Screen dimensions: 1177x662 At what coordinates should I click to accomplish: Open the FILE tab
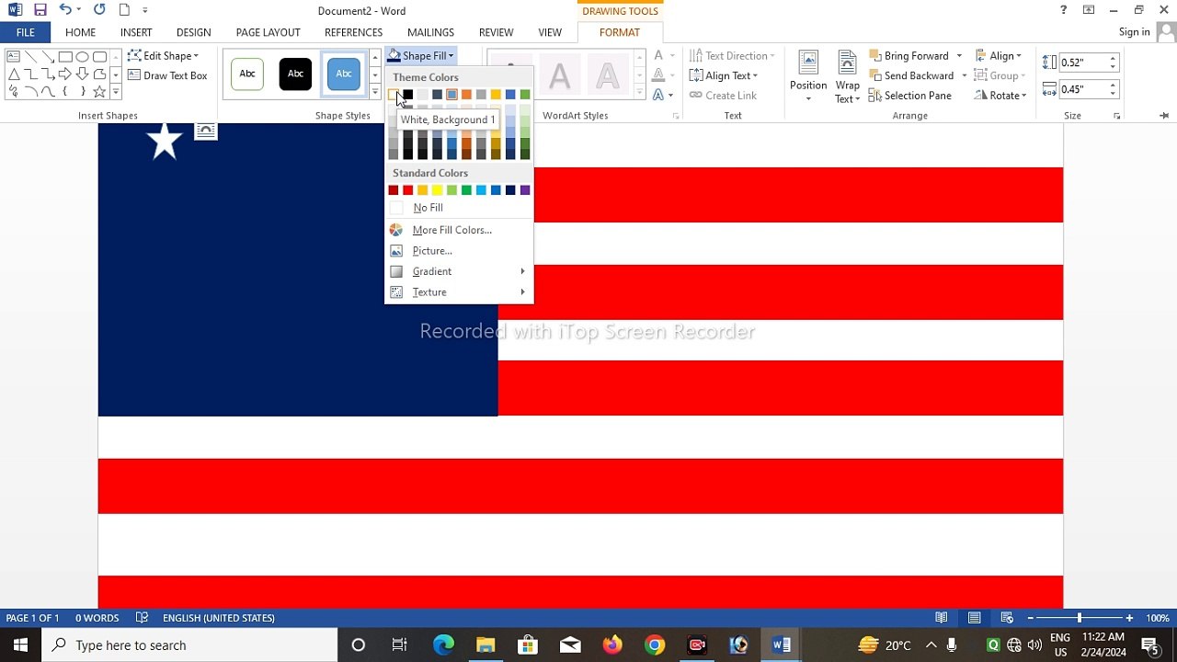click(x=25, y=32)
